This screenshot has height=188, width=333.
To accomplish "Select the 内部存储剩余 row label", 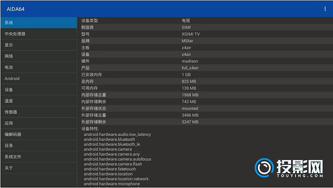I will [x=94, y=102].
